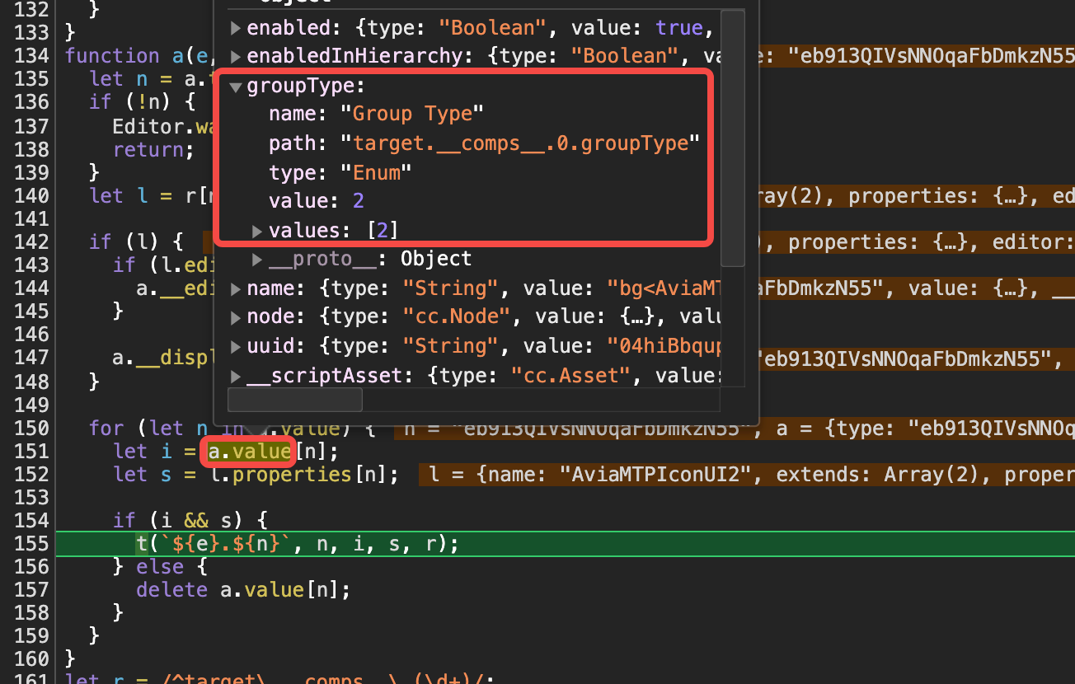
Task: Expand the "__scriptAsset" cc.Asset property
Action: pos(236,375)
